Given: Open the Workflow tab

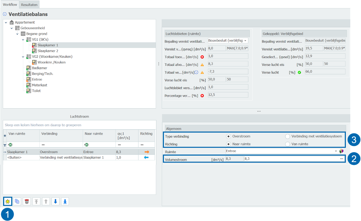Looking at the screenshot, I should click(x=10, y=5).
